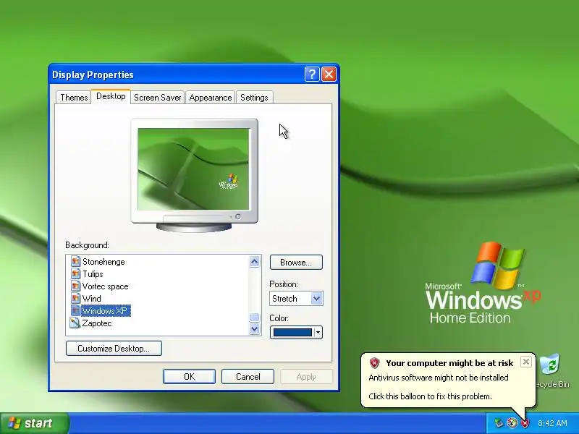
Task: Click the Cancel button
Action: pyautogui.click(x=248, y=376)
